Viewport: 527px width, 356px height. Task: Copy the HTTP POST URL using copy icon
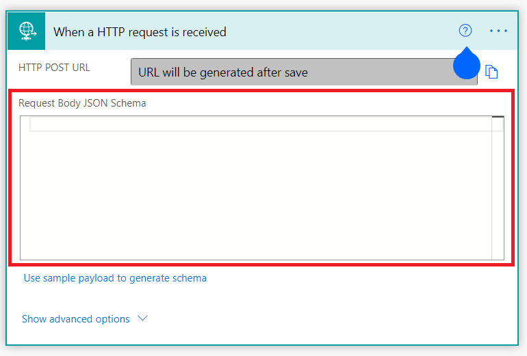click(x=491, y=72)
